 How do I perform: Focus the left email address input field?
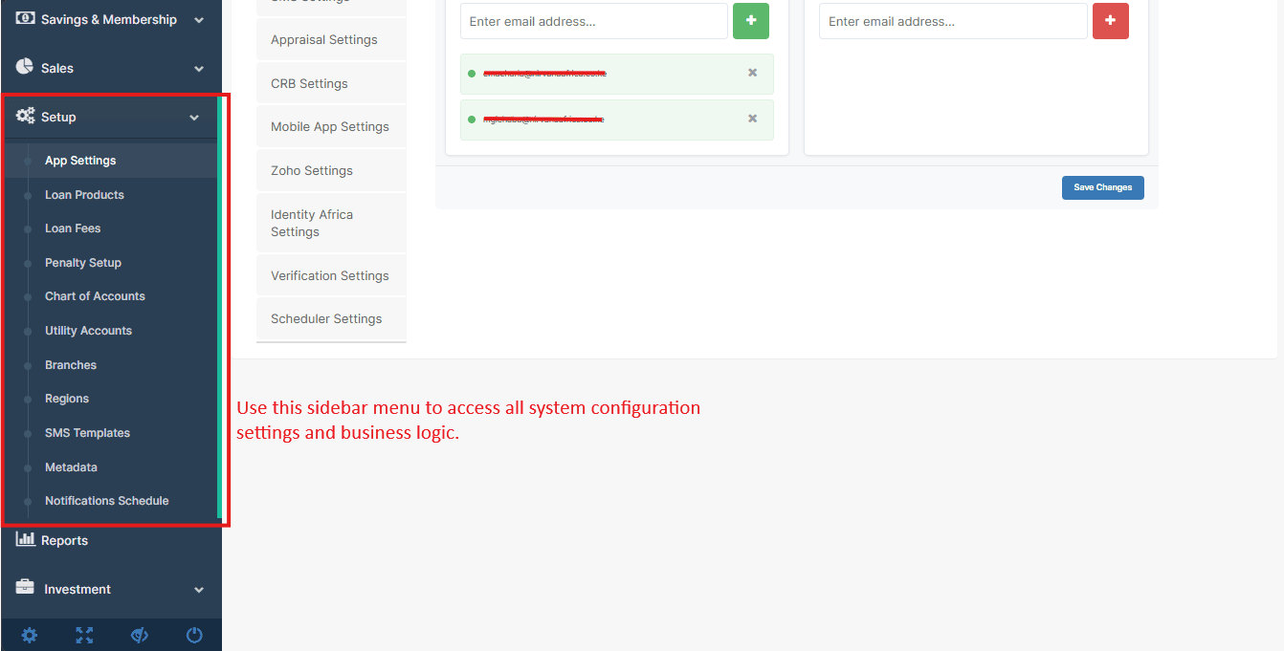594,21
